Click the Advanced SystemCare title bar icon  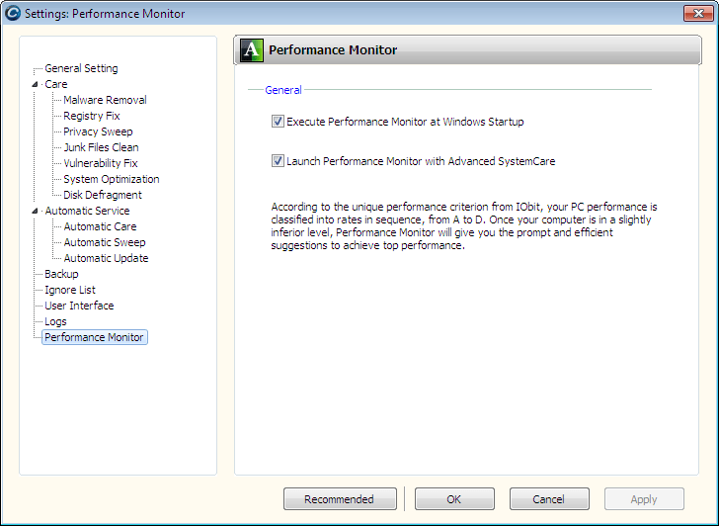pyautogui.click(x=13, y=13)
